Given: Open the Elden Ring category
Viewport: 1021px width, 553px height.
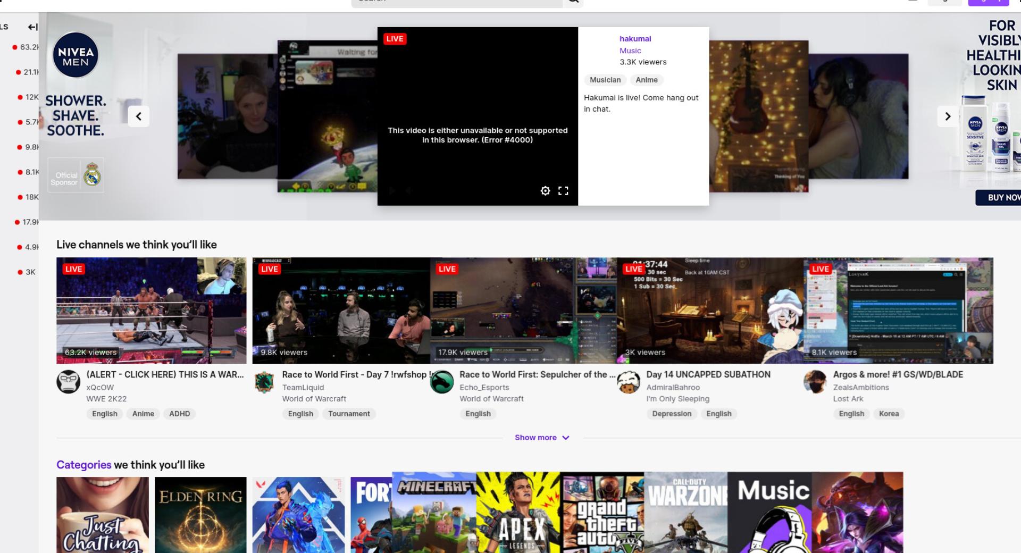Looking at the screenshot, I should pyautogui.click(x=200, y=515).
